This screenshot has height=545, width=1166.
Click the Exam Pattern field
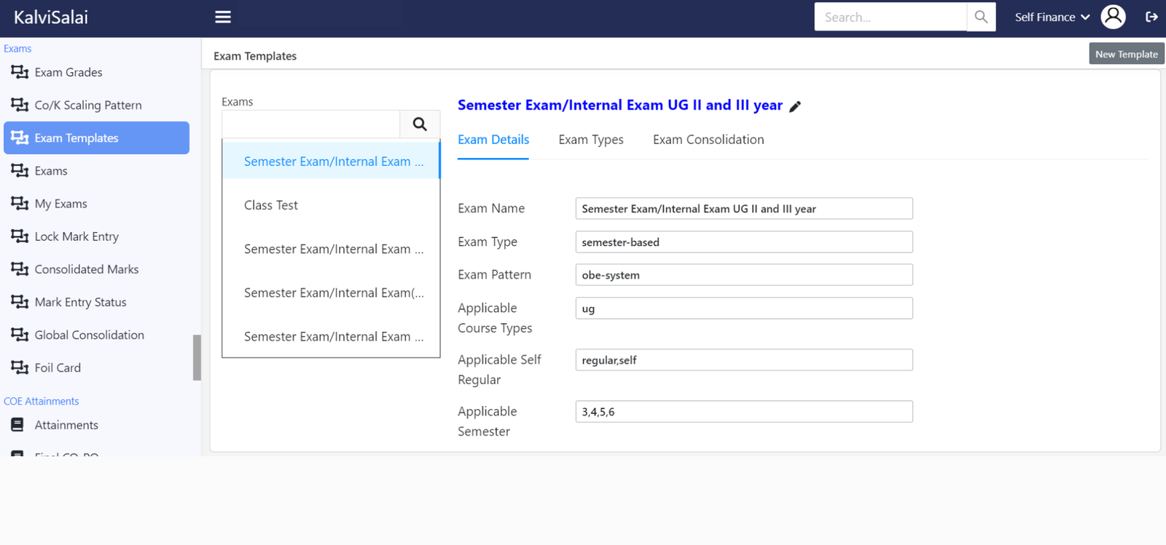point(744,275)
